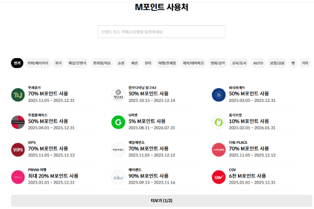Viewport: 314px width, 209px height.
Task: Switch to the 편의점/마트 category tab
Action: (102, 63)
